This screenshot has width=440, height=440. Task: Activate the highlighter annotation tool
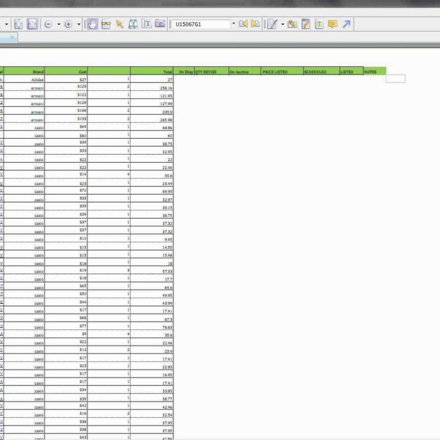click(292, 24)
